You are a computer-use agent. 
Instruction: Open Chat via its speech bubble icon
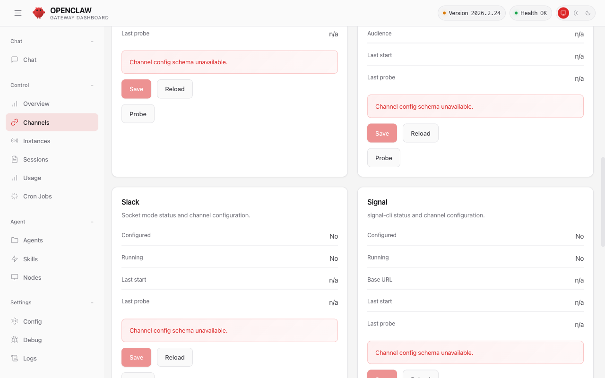coord(15,60)
